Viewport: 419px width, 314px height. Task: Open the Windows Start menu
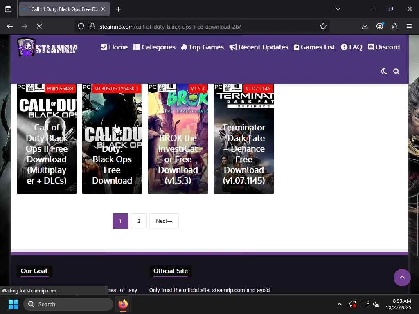point(13,304)
